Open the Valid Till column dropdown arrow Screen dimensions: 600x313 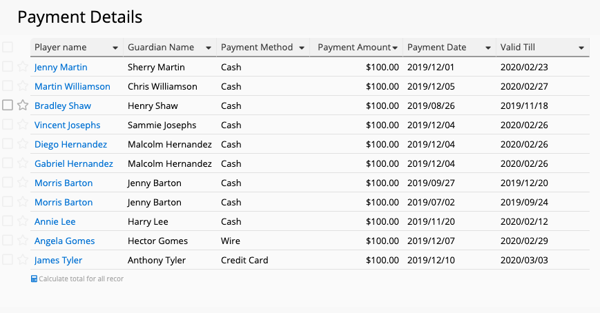(581, 48)
